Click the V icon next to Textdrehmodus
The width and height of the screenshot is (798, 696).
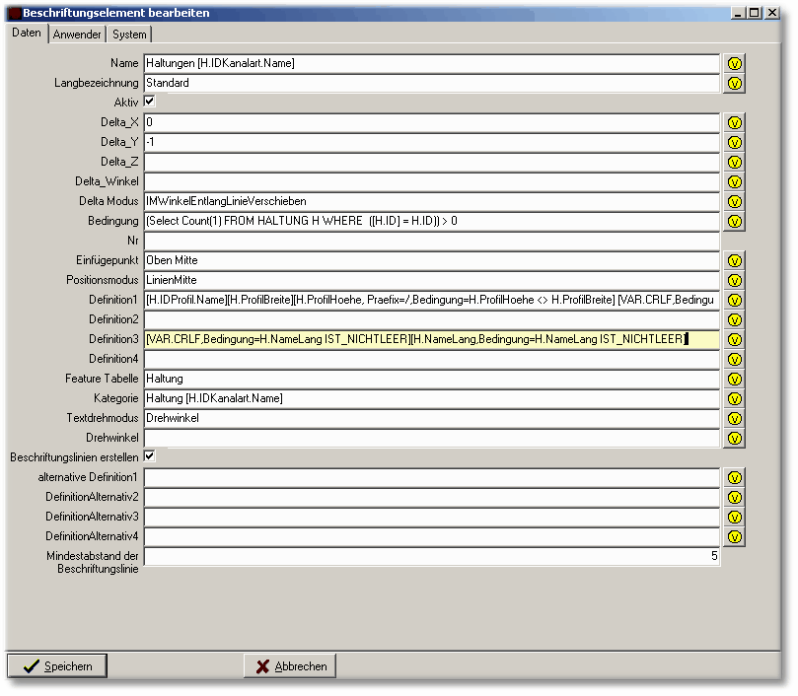coord(734,418)
